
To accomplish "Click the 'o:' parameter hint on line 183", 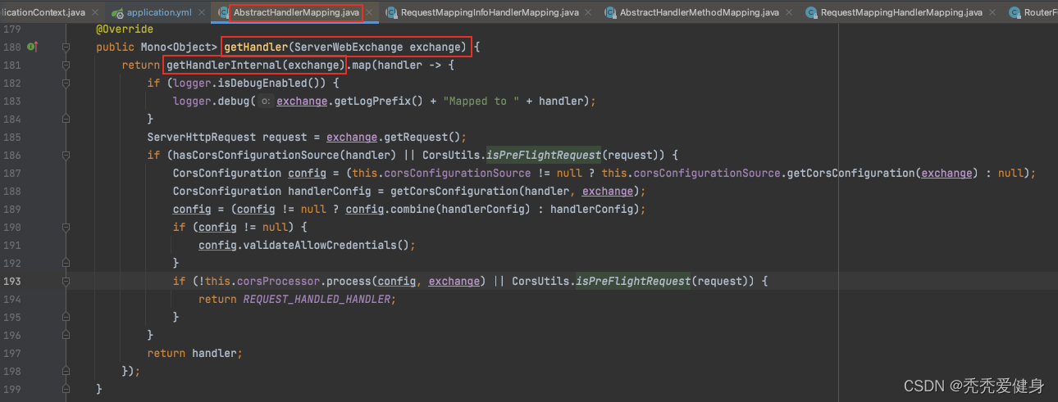I will 266,102.
